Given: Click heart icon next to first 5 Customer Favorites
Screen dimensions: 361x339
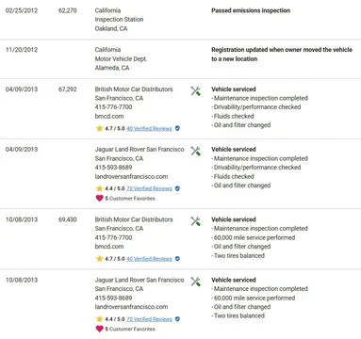Looking at the screenshot, I should (x=100, y=199).
